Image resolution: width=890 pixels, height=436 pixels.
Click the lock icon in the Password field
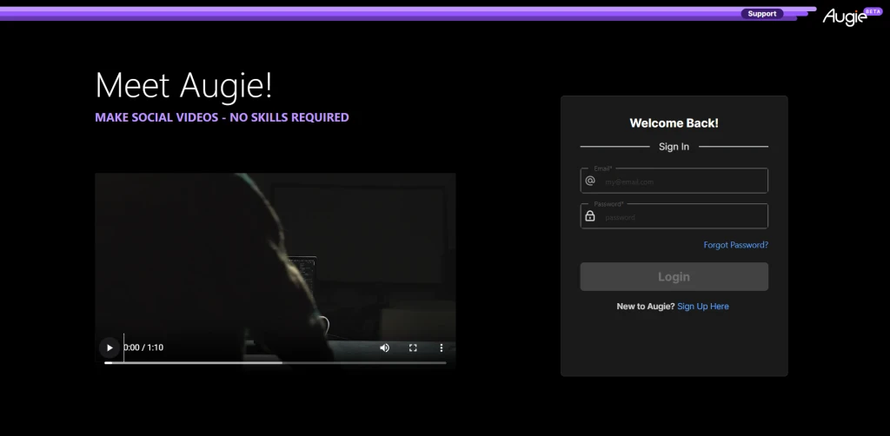coord(590,216)
